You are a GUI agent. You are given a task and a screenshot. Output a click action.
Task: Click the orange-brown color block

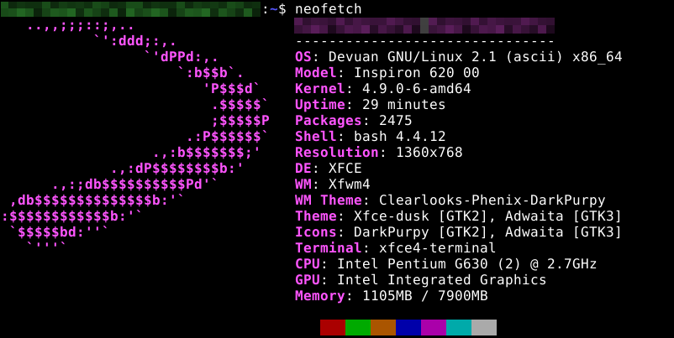(x=383, y=327)
